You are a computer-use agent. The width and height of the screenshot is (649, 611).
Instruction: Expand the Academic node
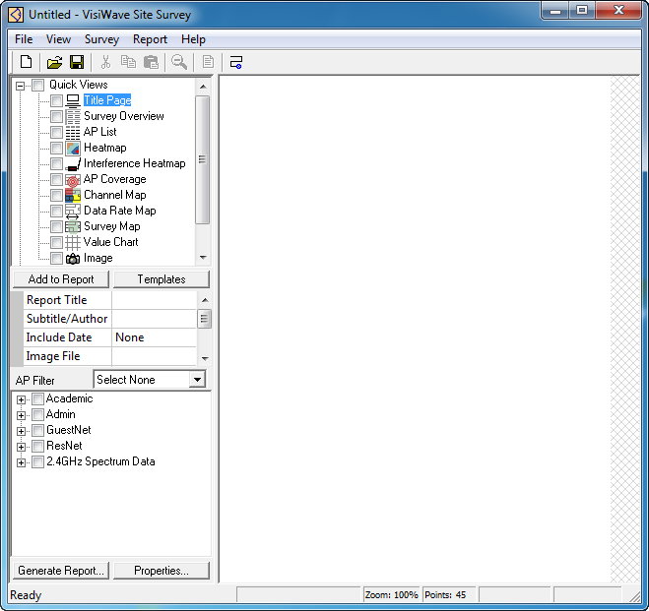pos(21,399)
